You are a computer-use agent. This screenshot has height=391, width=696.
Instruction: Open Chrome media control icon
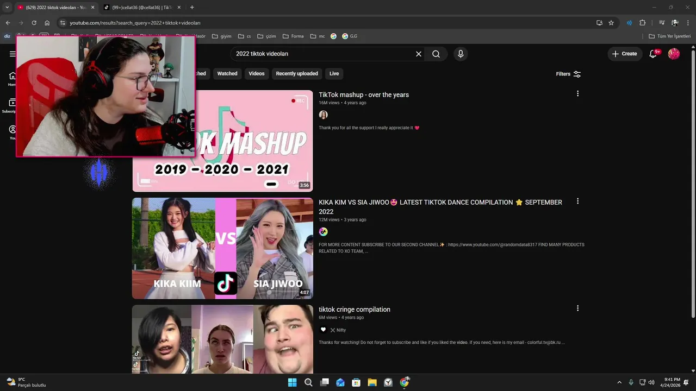click(x=662, y=23)
